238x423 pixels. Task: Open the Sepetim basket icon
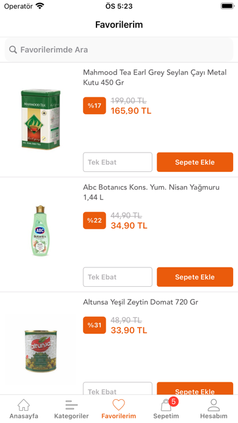click(x=166, y=405)
